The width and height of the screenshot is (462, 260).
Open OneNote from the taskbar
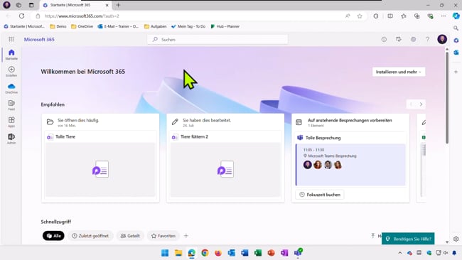tap(284, 253)
